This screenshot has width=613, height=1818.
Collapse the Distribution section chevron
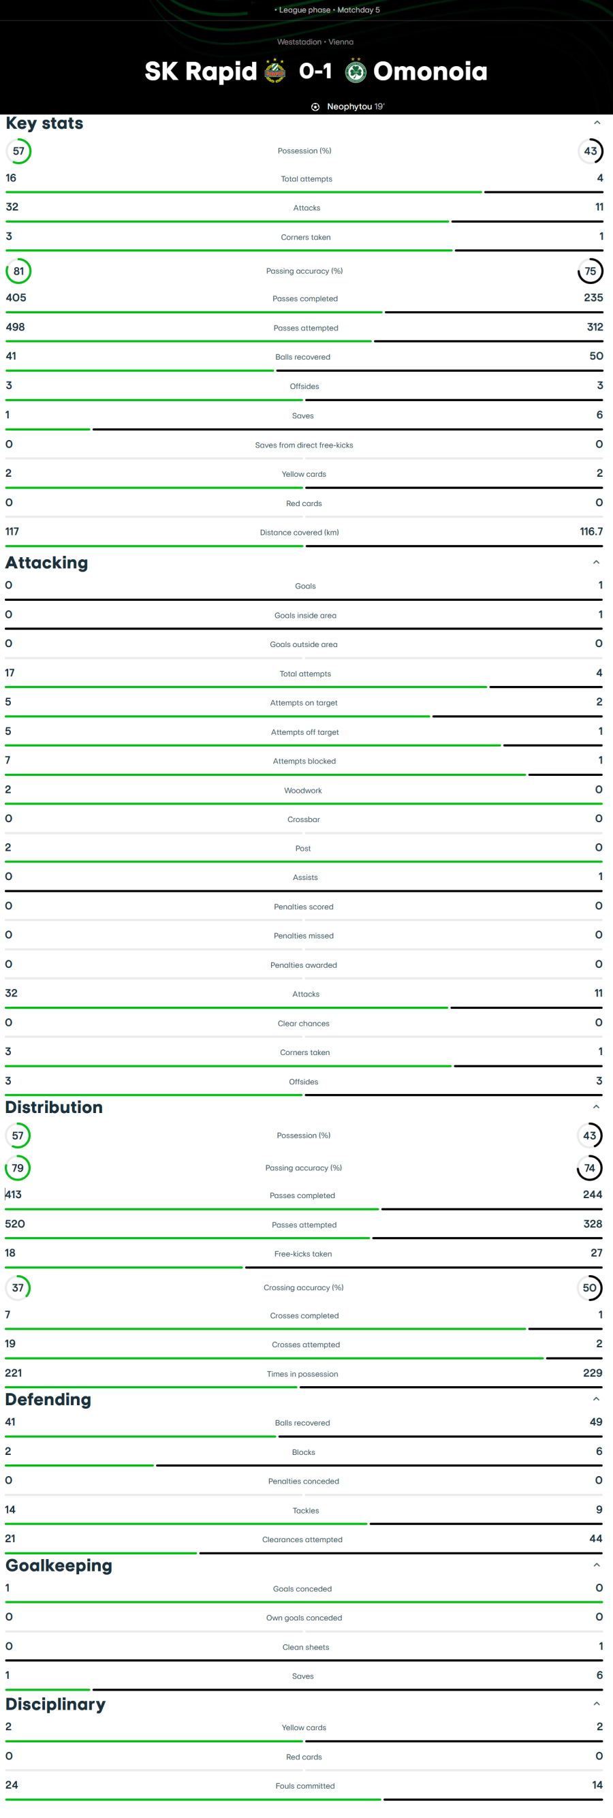[596, 1107]
